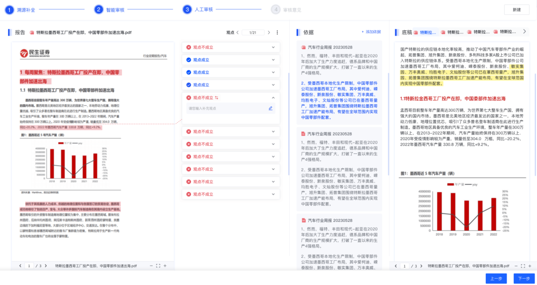
Task: Click the pencil edit icon in 补充观点 field
Action: (x=270, y=108)
